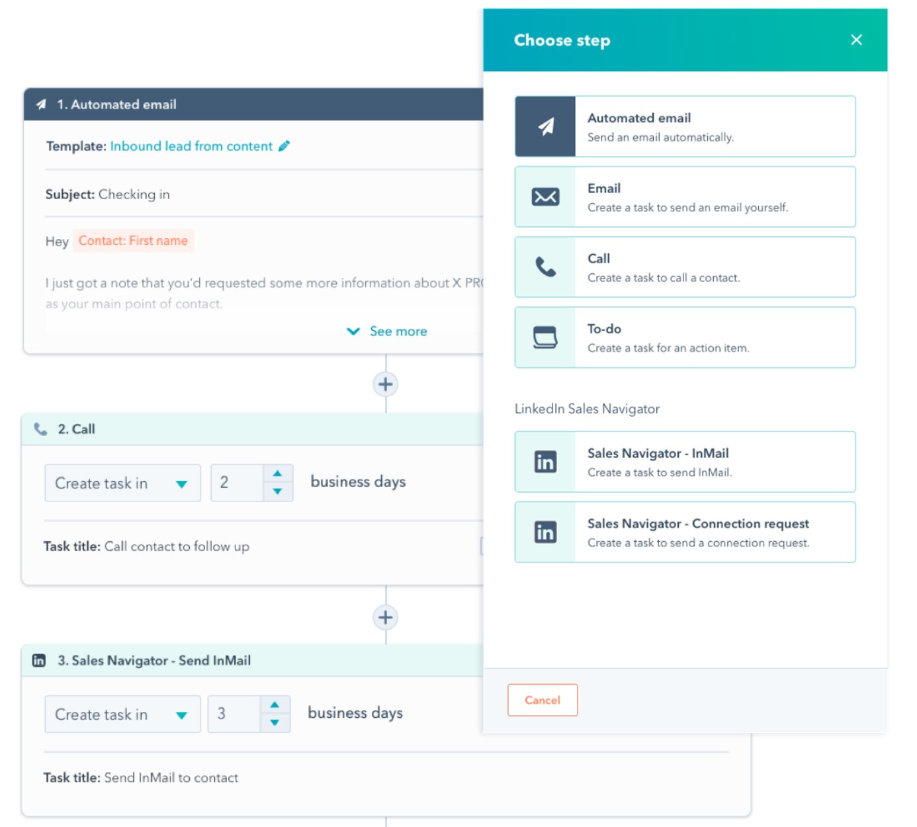Increase business days for InMail step
The height and width of the screenshot is (827, 917).
point(275,705)
